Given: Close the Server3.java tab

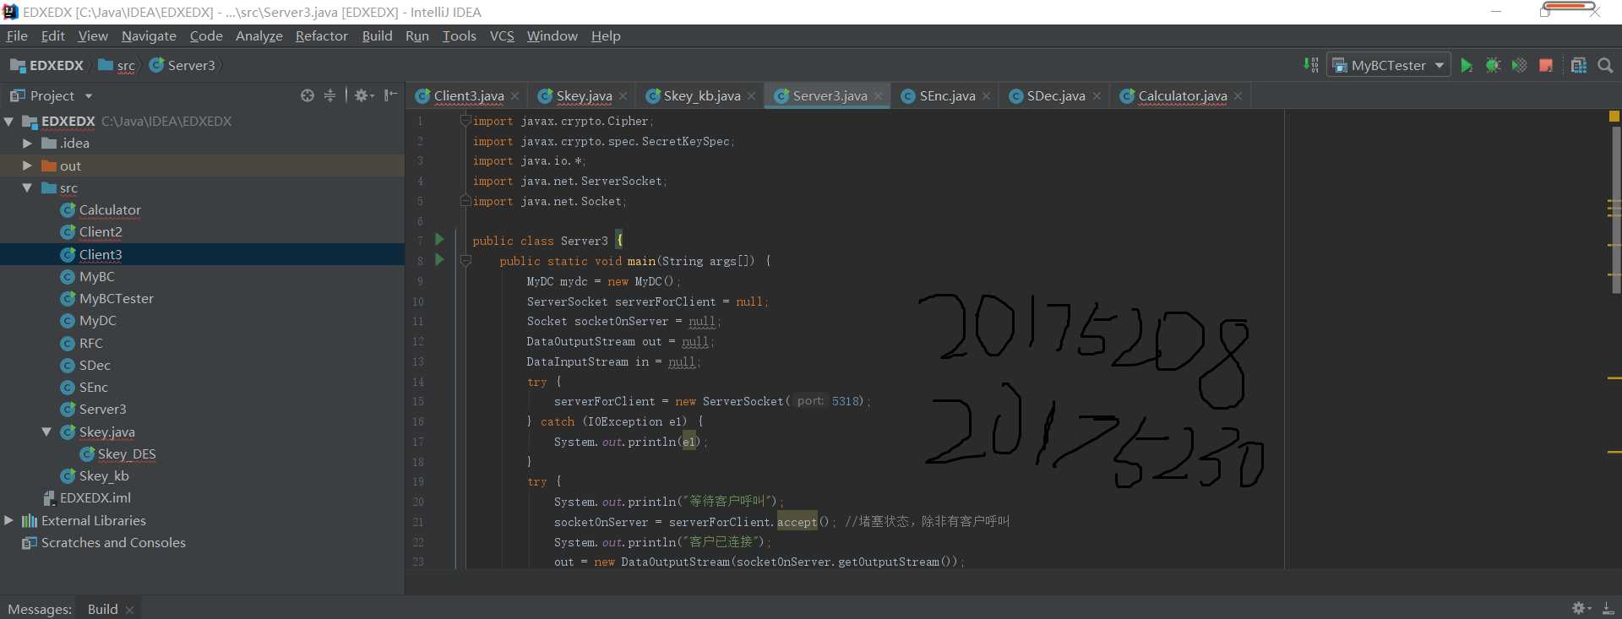Looking at the screenshot, I should click(878, 96).
